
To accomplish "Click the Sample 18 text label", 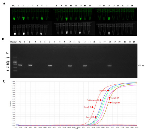I will click(x=116, y=103).
